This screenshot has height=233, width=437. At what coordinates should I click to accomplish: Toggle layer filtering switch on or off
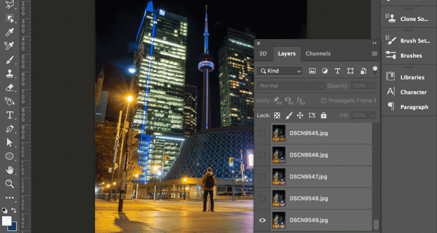coord(375,71)
